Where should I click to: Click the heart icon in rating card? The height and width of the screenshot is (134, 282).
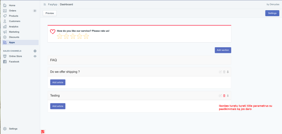click(x=53, y=32)
